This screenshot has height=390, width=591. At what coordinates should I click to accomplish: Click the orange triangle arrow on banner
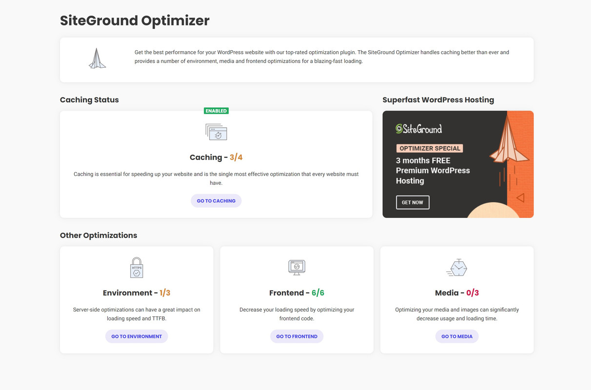(x=520, y=197)
